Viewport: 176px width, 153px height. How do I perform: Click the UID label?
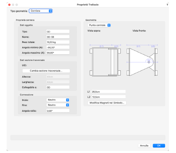pos(24,65)
